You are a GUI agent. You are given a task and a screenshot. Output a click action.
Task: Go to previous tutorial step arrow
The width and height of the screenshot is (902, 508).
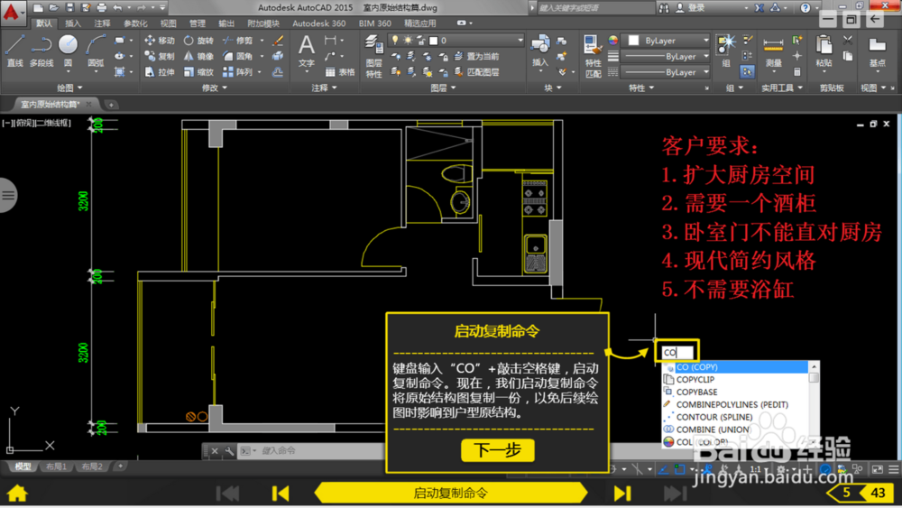[281, 493]
